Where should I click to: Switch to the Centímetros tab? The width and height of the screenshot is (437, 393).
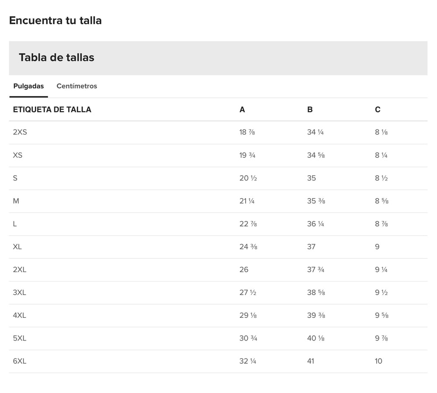(76, 86)
